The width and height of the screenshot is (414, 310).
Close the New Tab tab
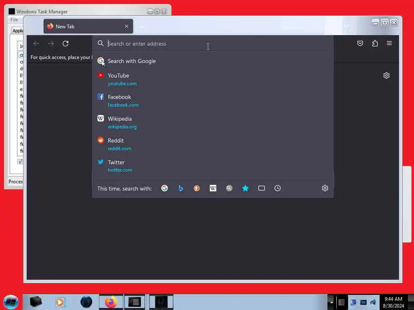127,26
